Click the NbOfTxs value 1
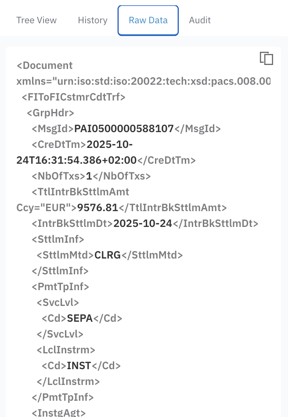The height and width of the screenshot is (417, 288). (89, 176)
